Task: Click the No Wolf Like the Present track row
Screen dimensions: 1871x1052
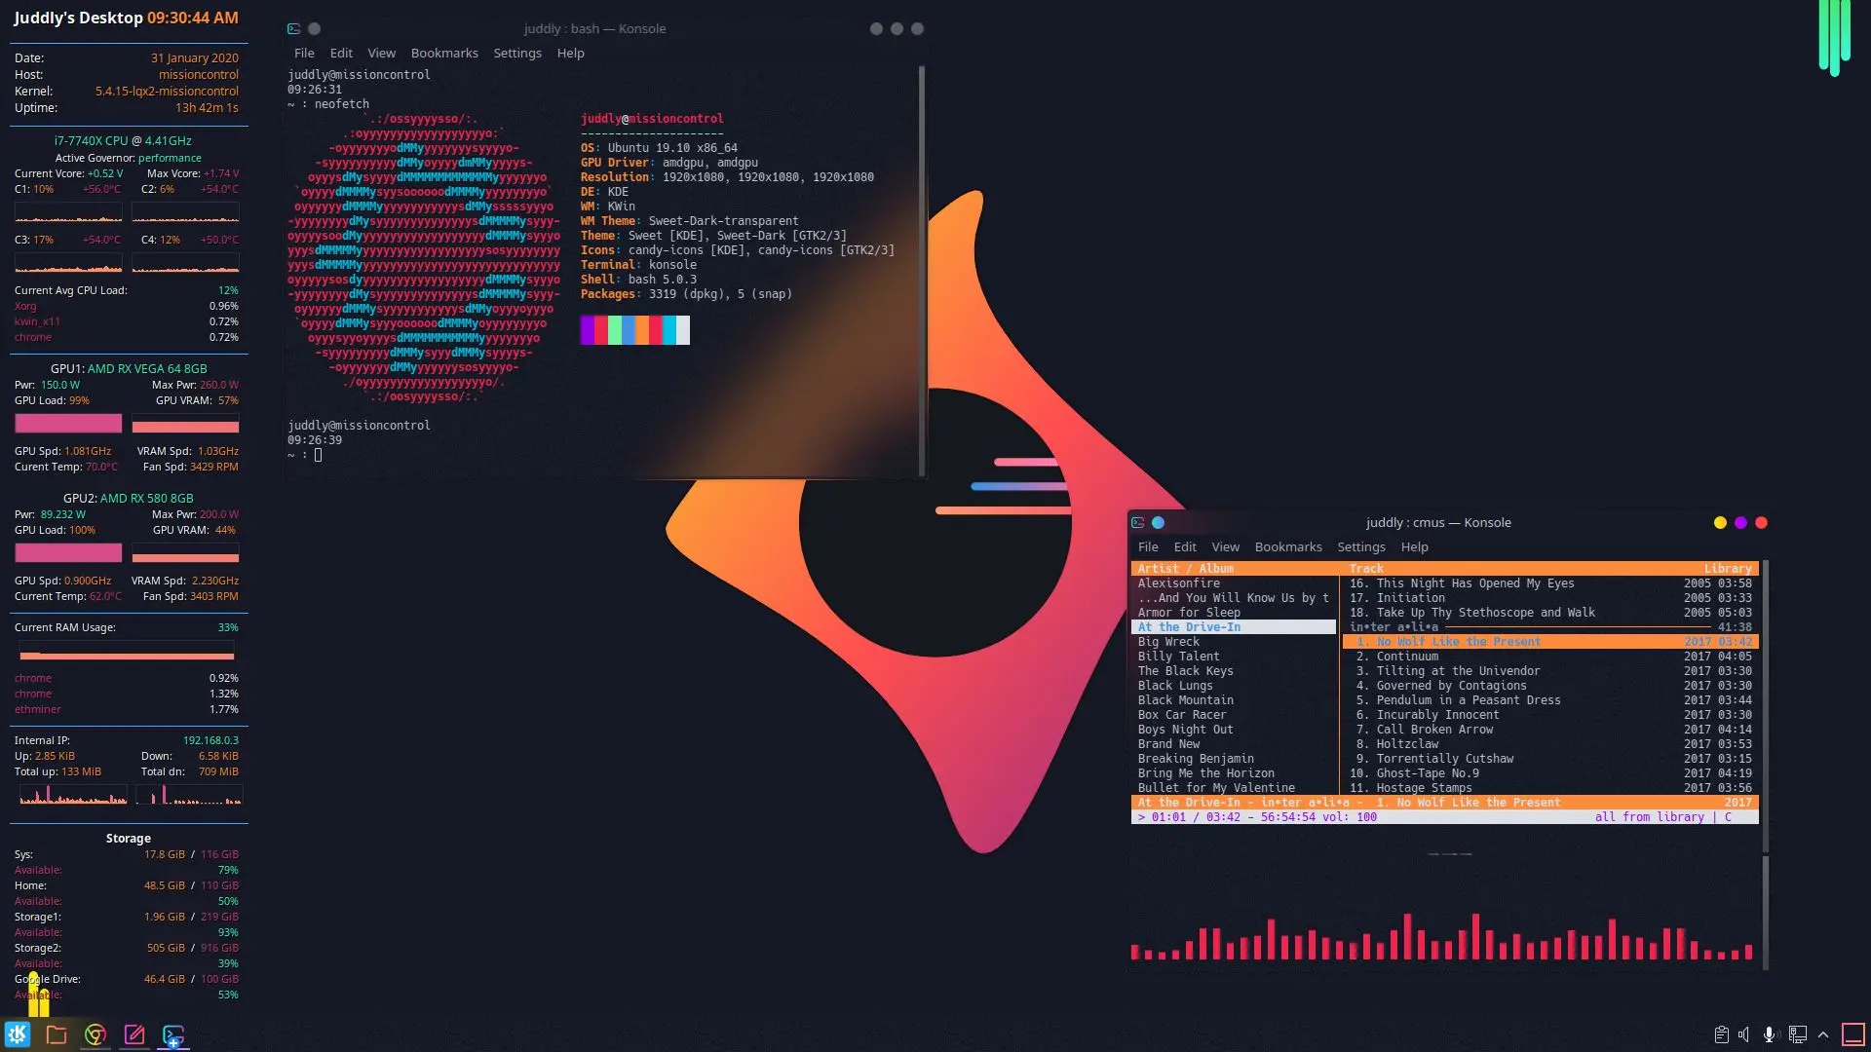Action: pos(1549,642)
